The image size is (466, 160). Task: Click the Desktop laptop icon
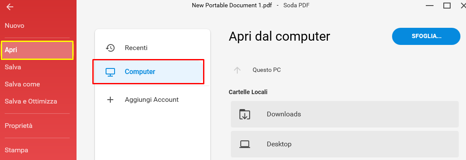tap(245, 144)
